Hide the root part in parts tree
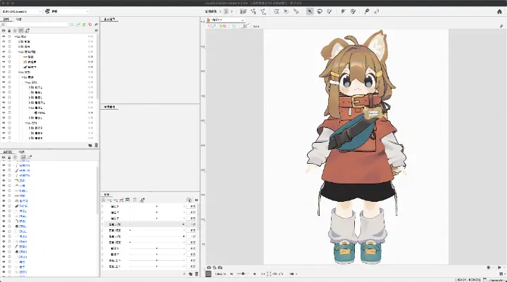 [x=4, y=37]
